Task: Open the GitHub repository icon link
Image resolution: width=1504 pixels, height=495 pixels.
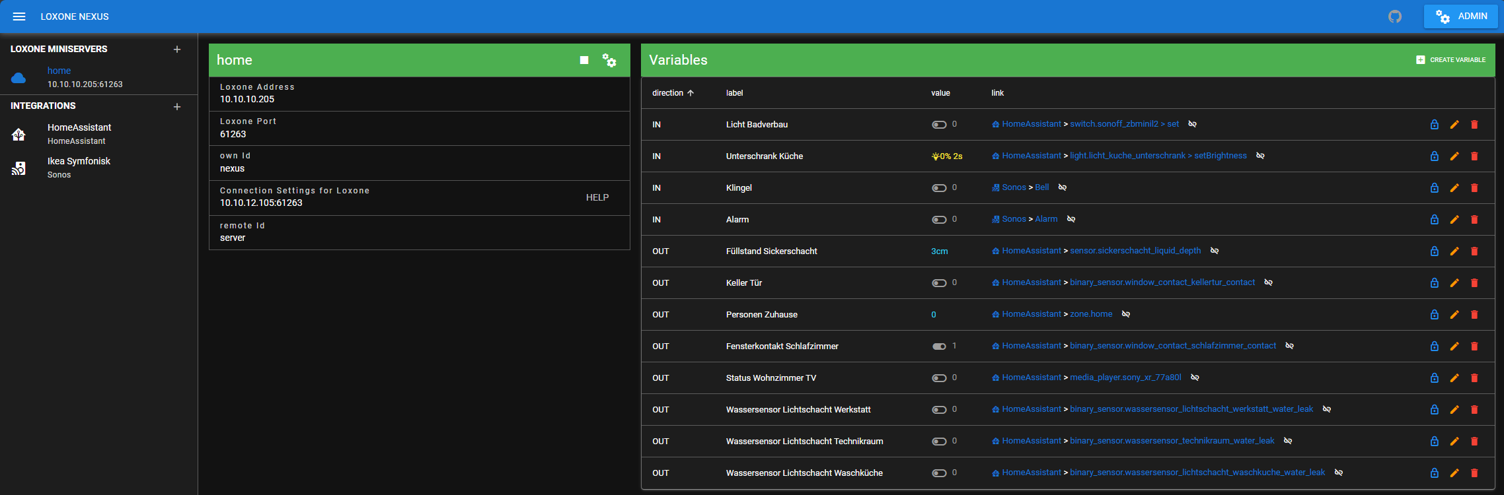Action: click(x=1395, y=16)
